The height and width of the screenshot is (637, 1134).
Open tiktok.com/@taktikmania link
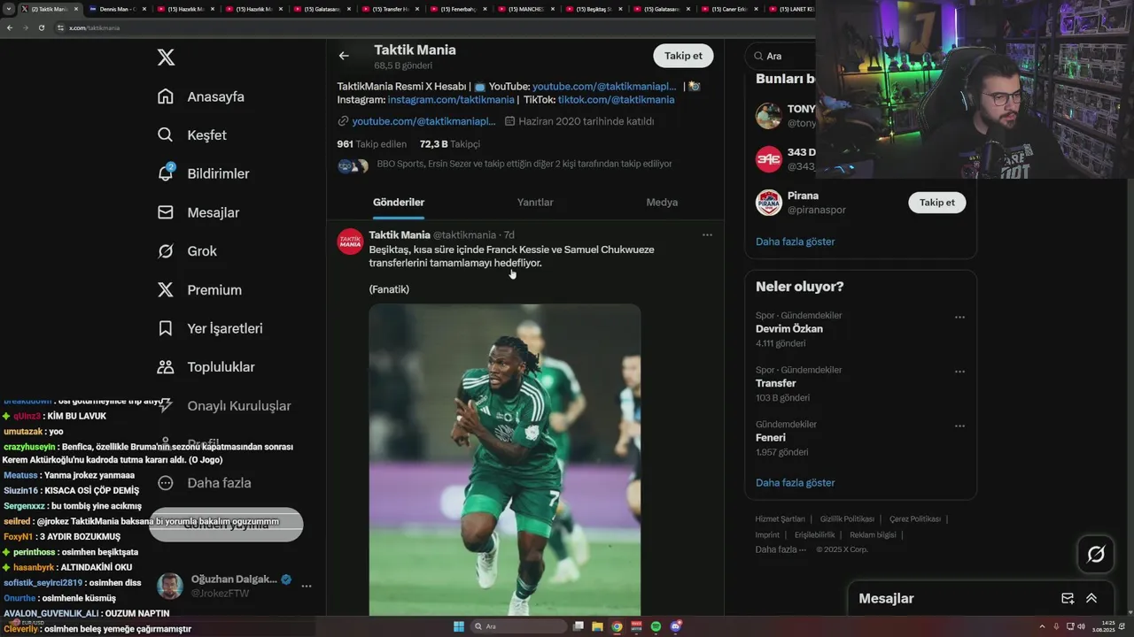(x=616, y=100)
